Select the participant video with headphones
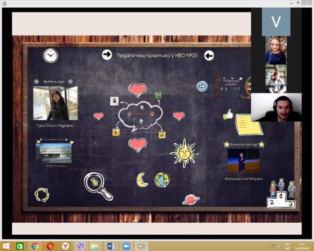The image size is (314, 251). coord(276,108)
